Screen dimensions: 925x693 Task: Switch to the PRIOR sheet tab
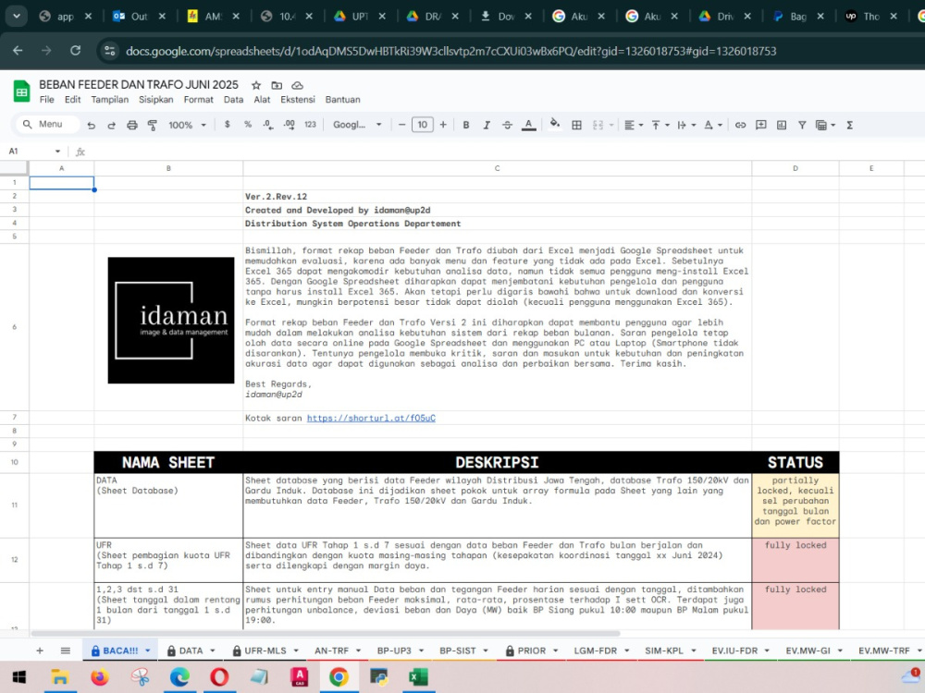pyautogui.click(x=532, y=650)
